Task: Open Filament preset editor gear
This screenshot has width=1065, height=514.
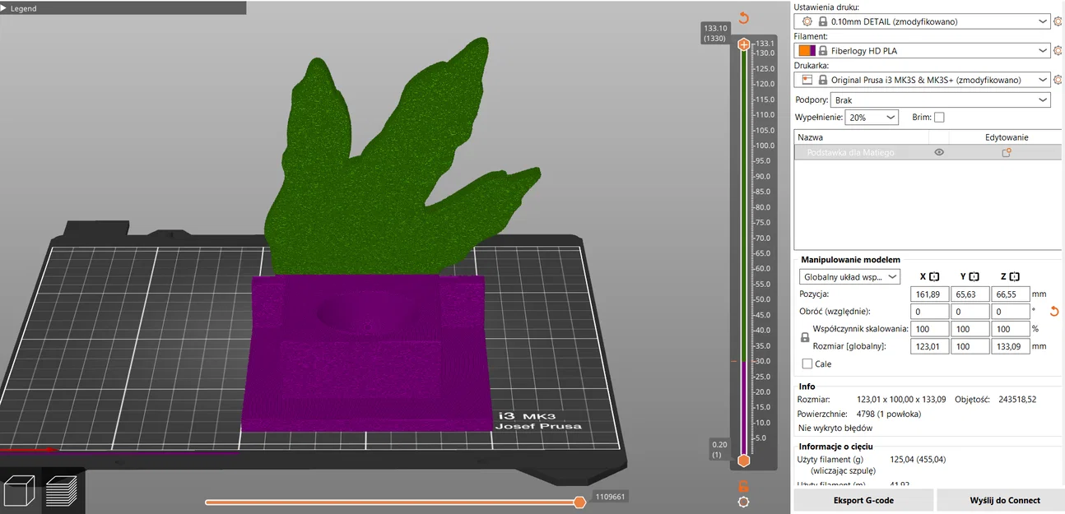Action: [1058, 51]
